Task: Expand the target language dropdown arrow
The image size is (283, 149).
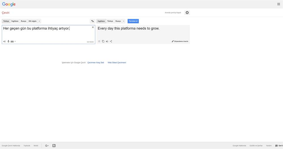Action: tap(124, 21)
